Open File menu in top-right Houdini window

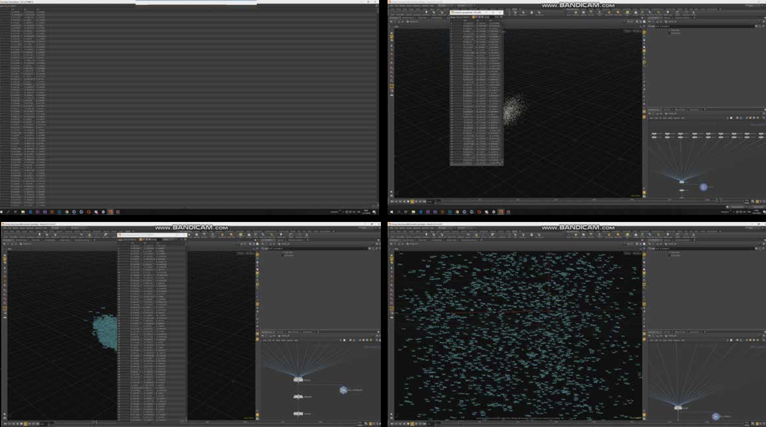point(392,6)
